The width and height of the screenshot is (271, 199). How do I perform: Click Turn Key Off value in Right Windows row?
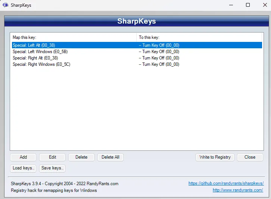coord(159,64)
